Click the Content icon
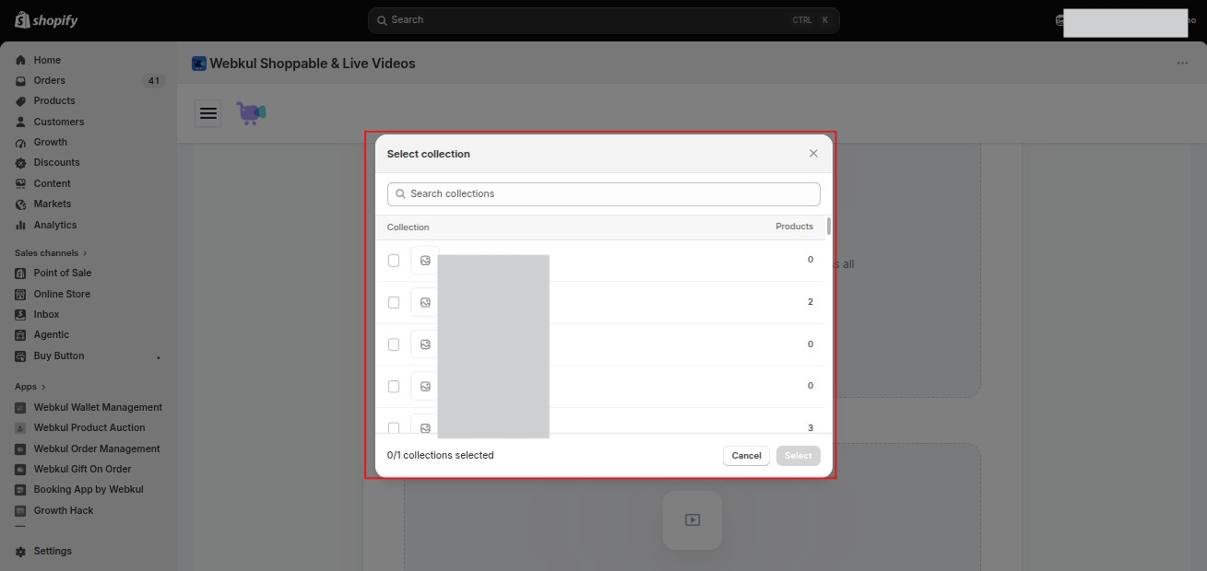This screenshot has height=571, width=1207. [21, 183]
